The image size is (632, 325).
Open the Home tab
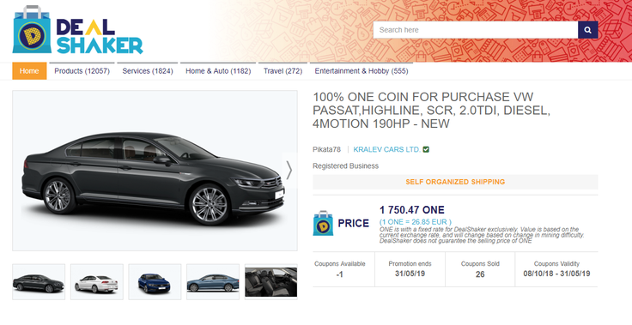pyautogui.click(x=29, y=71)
